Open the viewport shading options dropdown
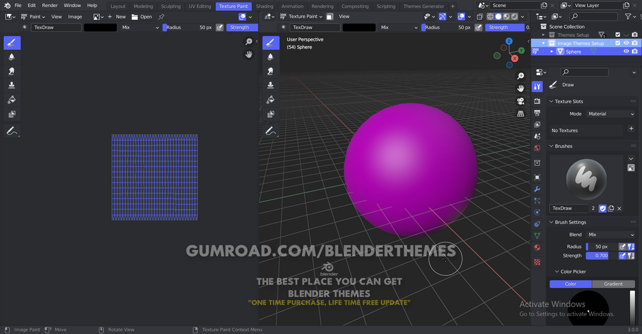 coord(523,17)
